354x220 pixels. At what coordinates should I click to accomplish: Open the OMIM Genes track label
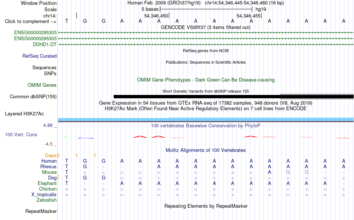point(42,85)
